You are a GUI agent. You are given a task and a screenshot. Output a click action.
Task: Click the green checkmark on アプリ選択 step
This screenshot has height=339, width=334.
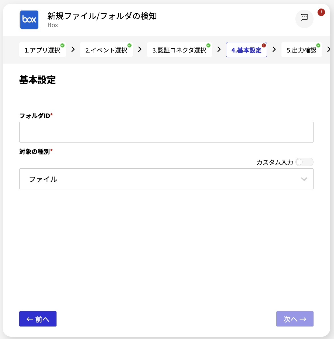click(x=62, y=45)
